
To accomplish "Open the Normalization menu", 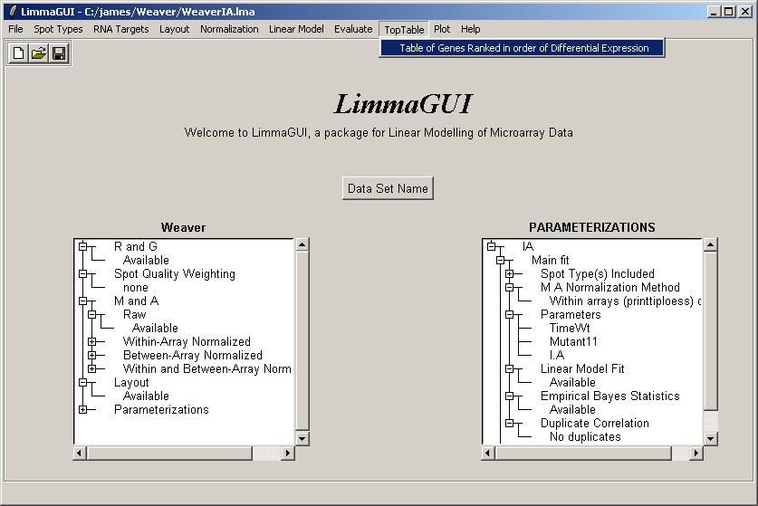I will pos(229,29).
